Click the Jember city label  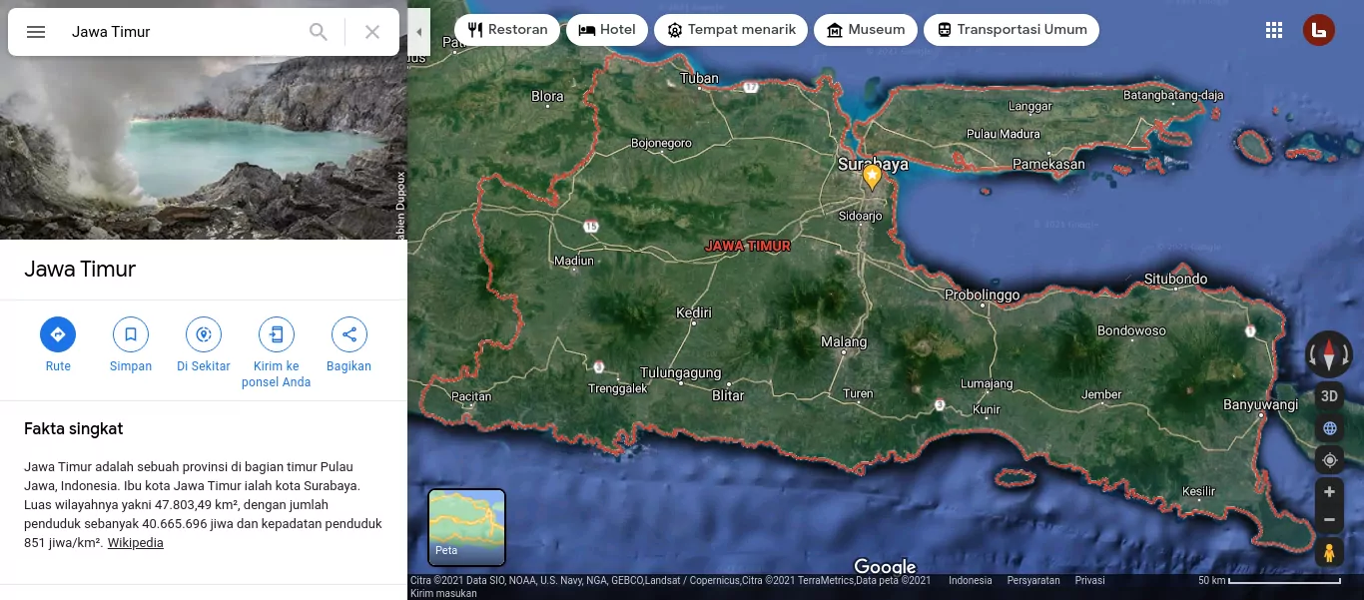(x=1101, y=394)
